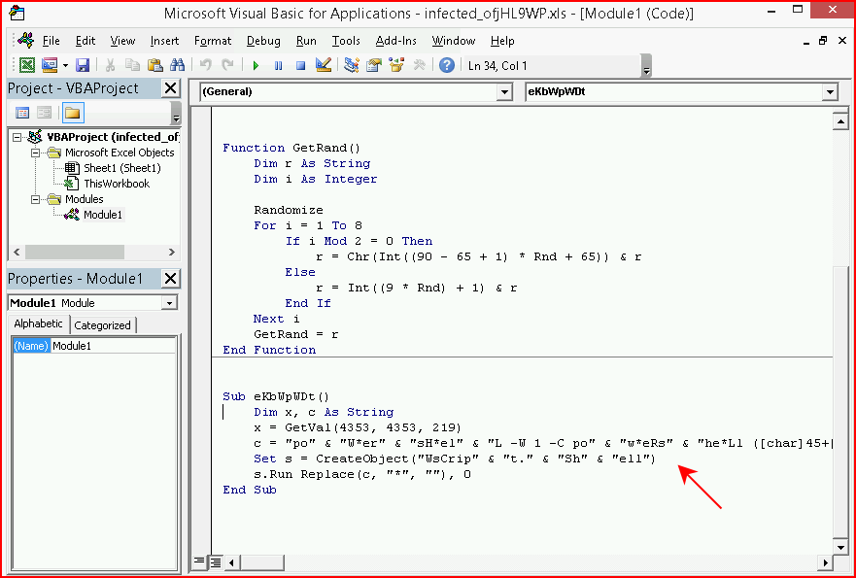Collapse the VBAProject tree node
The width and height of the screenshot is (856, 578).
[17, 137]
